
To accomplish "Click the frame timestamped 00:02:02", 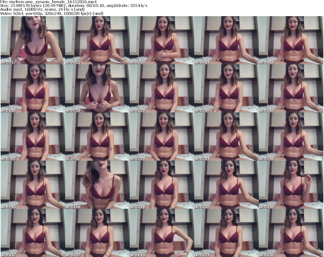I will pyautogui.click(x=33, y=137).
